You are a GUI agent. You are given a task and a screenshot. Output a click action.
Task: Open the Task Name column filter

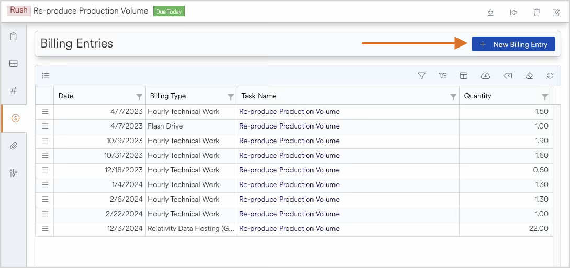pos(453,97)
